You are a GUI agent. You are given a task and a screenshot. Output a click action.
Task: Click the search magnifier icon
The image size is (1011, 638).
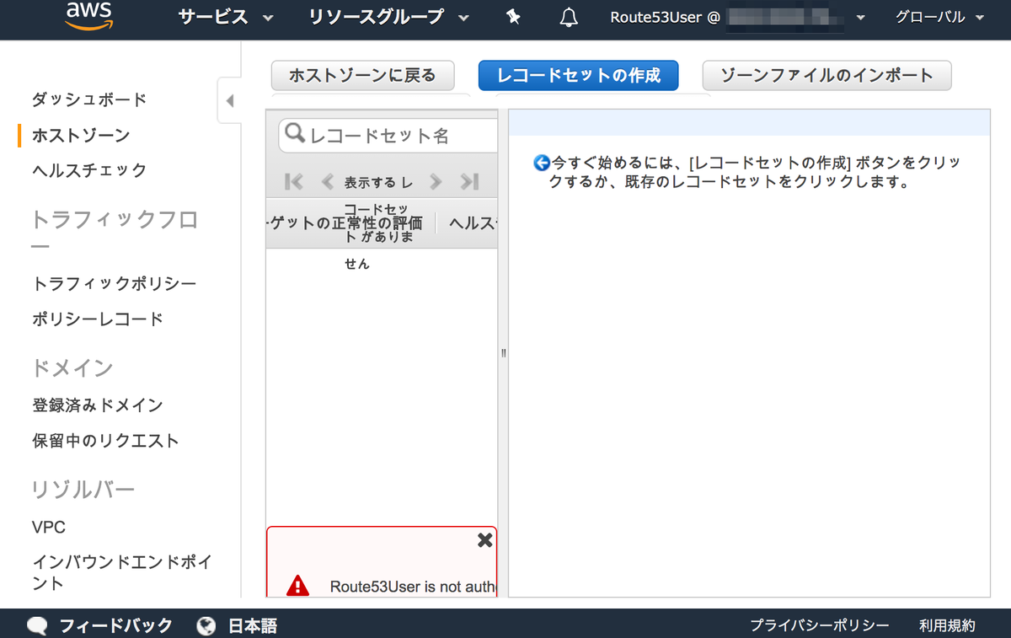pyautogui.click(x=296, y=135)
